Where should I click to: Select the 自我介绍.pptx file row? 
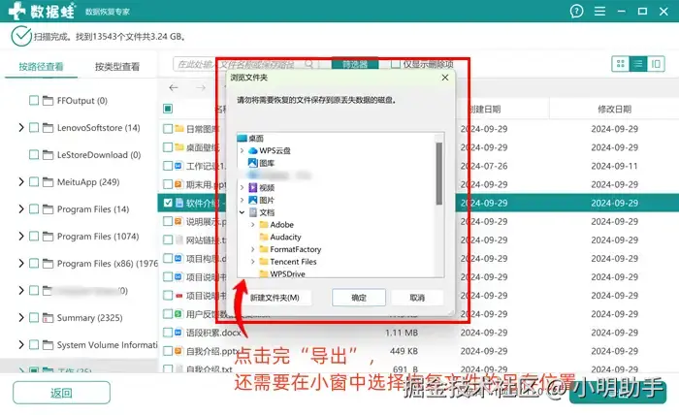(x=419, y=351)
